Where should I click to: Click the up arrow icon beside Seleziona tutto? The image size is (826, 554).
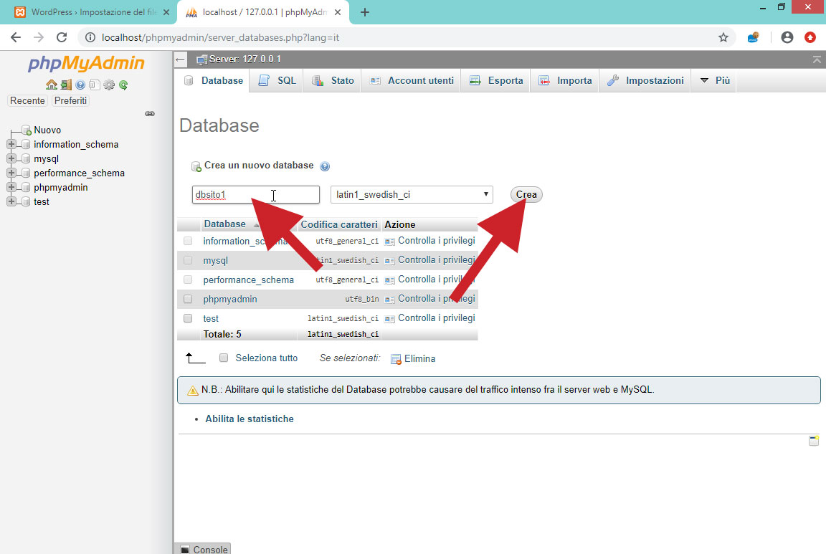(x=196, y=358)
